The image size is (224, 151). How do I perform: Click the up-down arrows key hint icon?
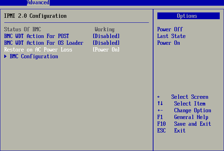[160, 103]
